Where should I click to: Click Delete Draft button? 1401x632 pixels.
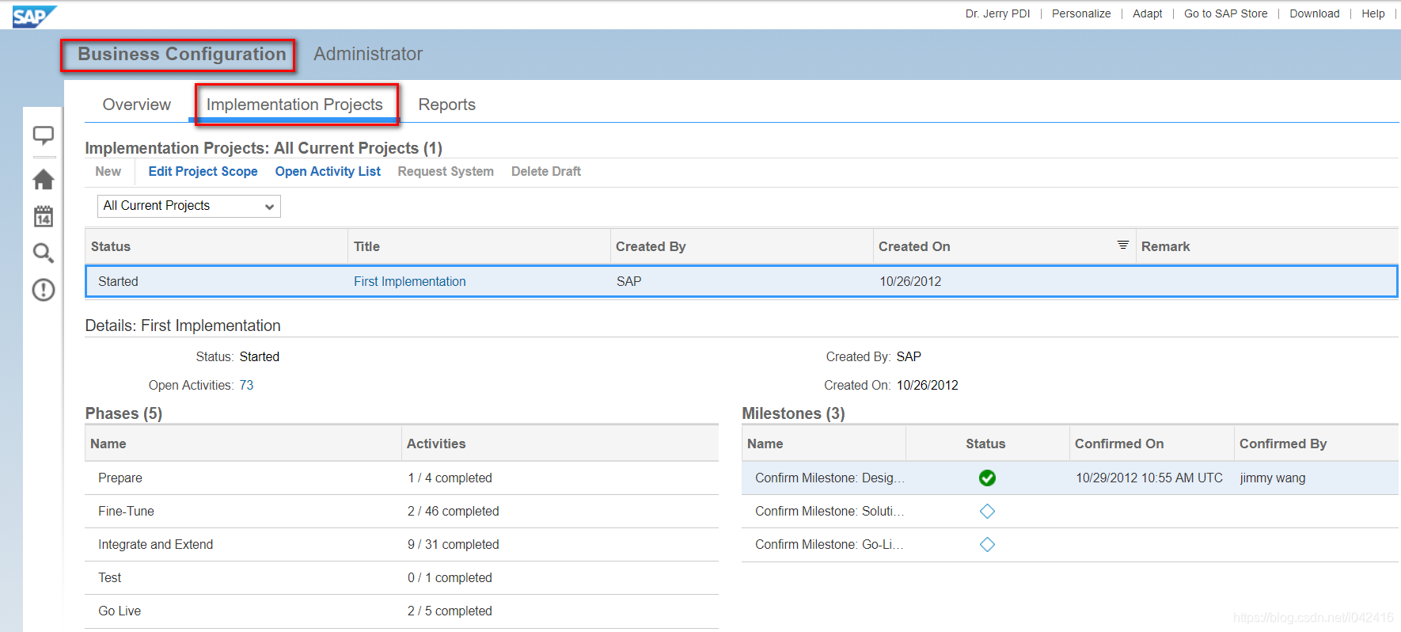pyautogui.click(x=546, y=171)
